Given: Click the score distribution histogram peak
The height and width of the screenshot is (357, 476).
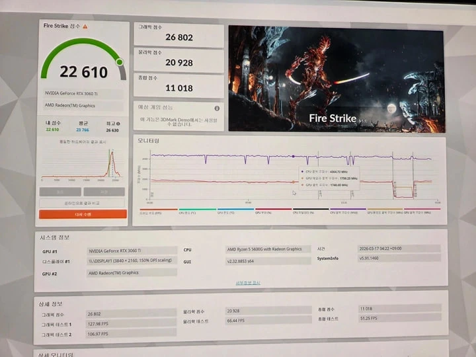Looking at the screenshot, I should [x=112, y=153].
